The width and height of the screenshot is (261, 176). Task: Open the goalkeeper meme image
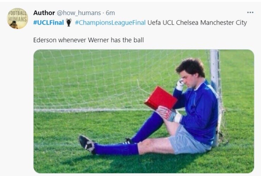pyautogui.click(x=144, y=111)
